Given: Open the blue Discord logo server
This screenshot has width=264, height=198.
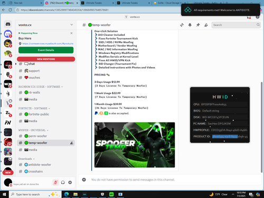Looking at the screenshot, I should tap(8, 34).
